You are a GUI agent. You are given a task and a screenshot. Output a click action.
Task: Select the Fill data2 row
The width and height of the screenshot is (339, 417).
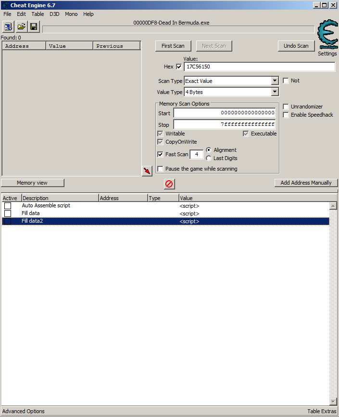coord(165,221)
